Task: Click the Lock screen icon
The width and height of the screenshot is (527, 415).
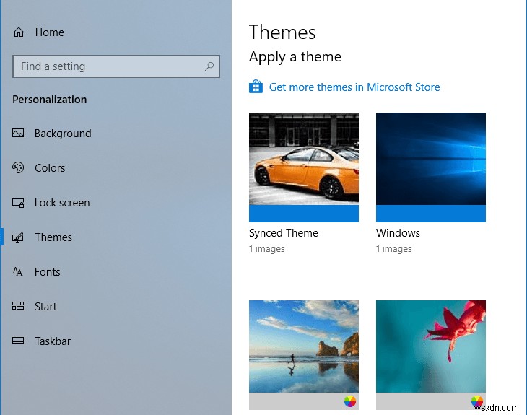Action: (x=18, y=203)
